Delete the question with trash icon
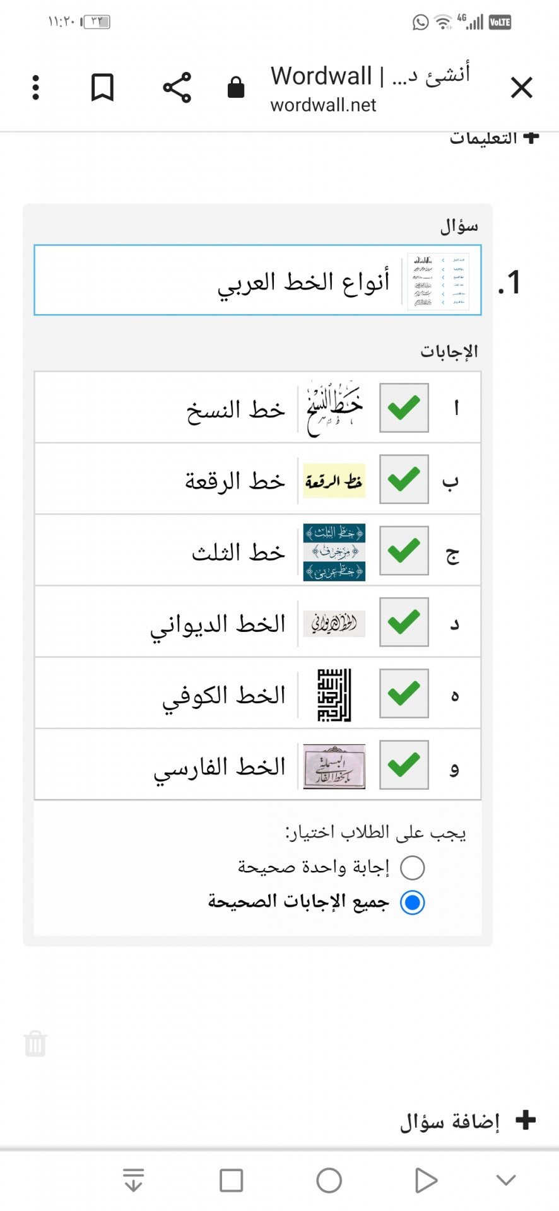Viewport: 559px width, 1211px height. [x=35, y=1044]
